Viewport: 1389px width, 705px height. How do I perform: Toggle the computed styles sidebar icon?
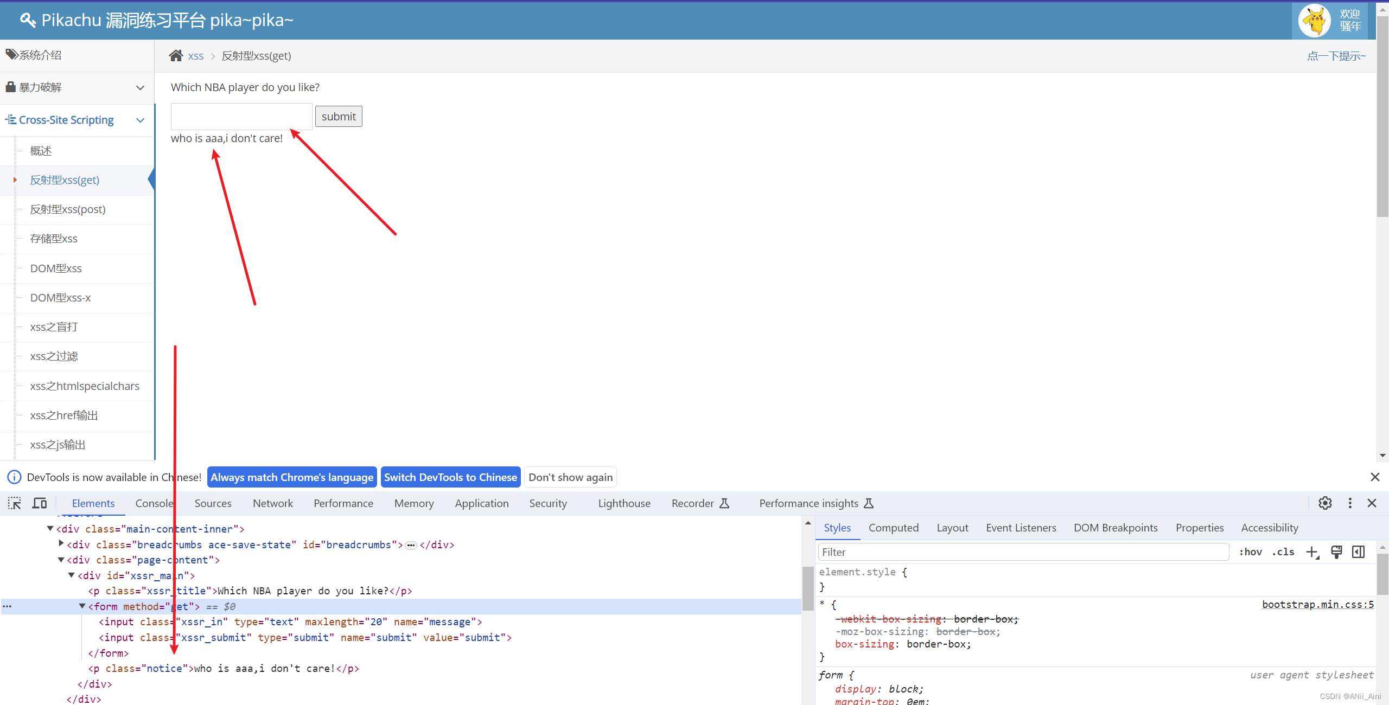1359,552
